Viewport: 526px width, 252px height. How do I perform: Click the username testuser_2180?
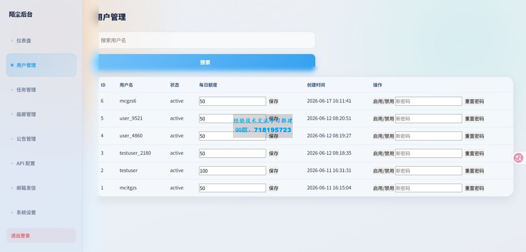pyautogui.click(x=135, y=153)
